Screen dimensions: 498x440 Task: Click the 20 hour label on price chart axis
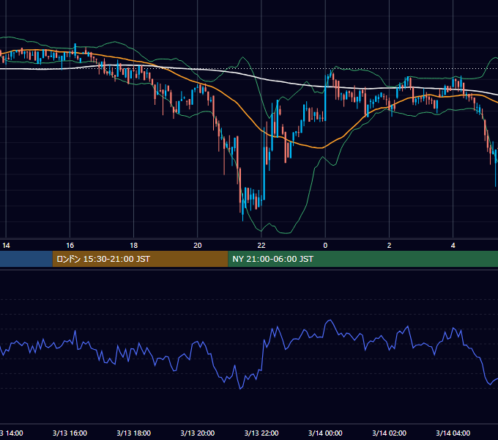(x=198, y=246)
